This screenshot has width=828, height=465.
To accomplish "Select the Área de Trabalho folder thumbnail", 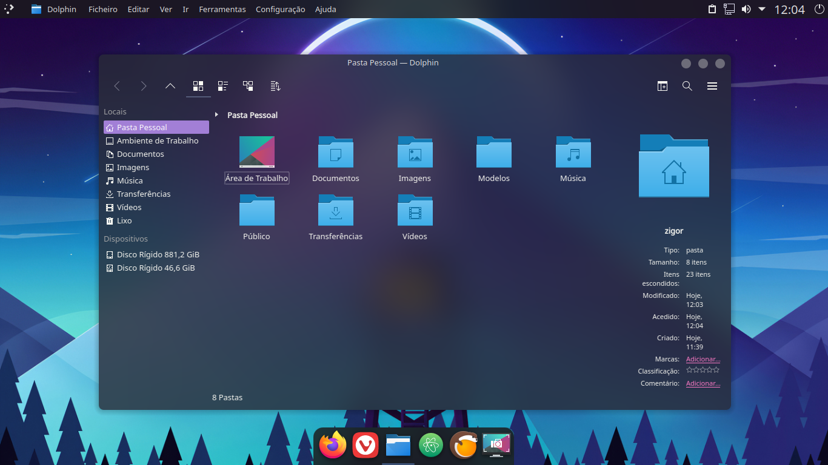I will click(x=257, y=152).
